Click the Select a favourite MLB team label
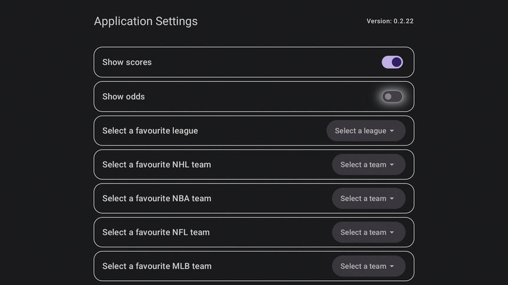Screen dimensions: 508x285 tap(156, 266)
